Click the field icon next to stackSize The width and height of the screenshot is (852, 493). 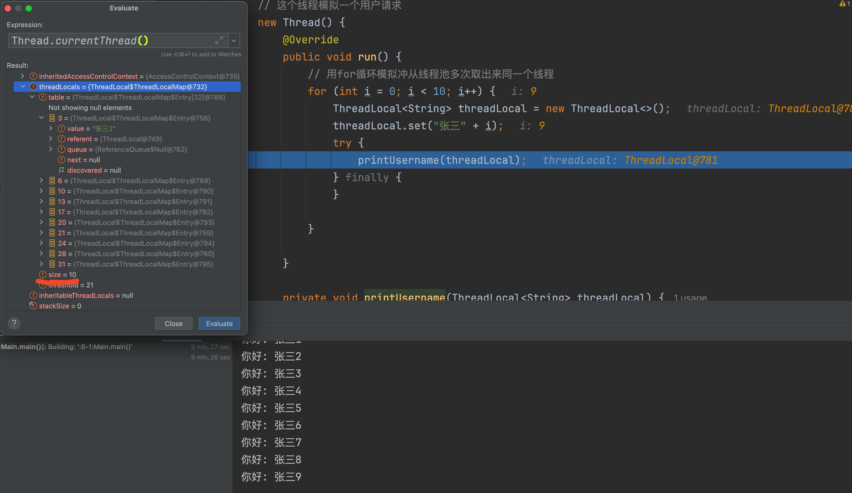(33, 306)
